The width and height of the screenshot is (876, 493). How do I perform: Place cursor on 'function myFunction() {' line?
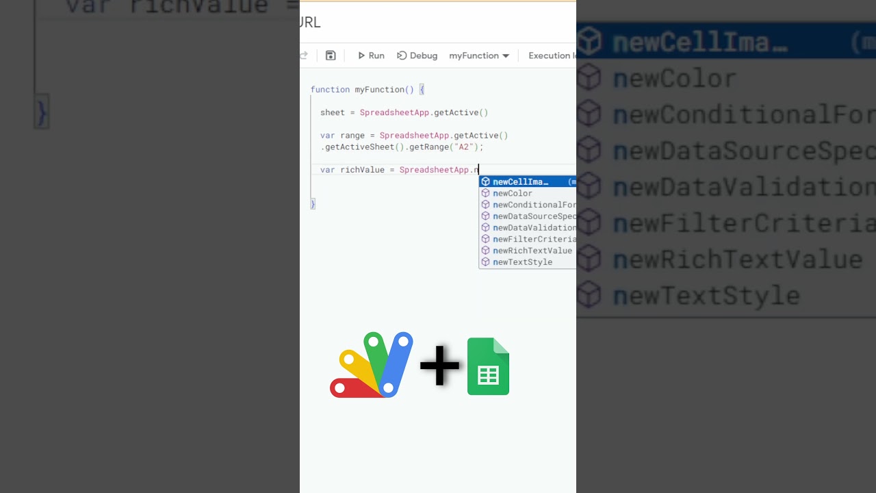point(368,90)
